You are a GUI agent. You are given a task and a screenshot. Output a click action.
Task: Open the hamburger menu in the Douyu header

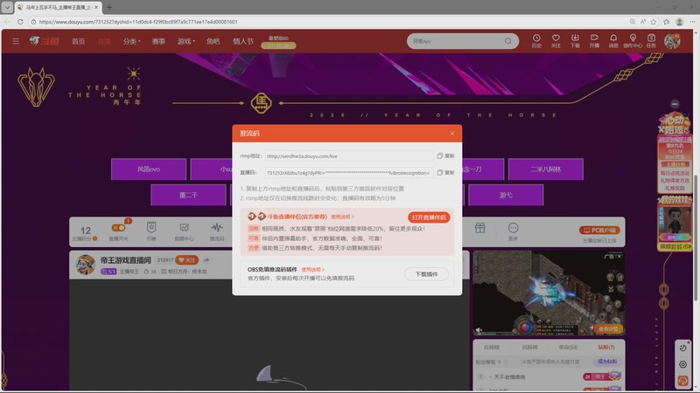(x=16, y=41)
